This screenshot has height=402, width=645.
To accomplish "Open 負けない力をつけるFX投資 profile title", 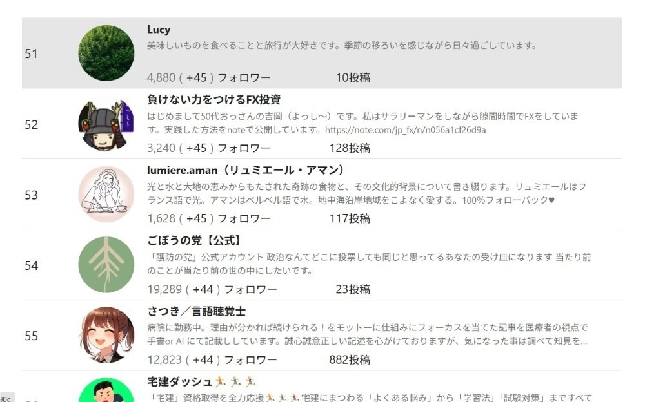I will tap(214, 99).
